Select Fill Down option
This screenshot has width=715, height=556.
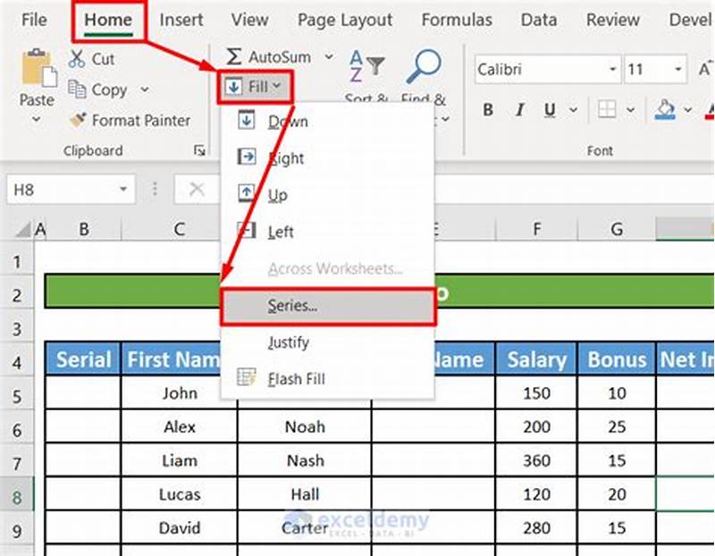[x=289, y=122]
